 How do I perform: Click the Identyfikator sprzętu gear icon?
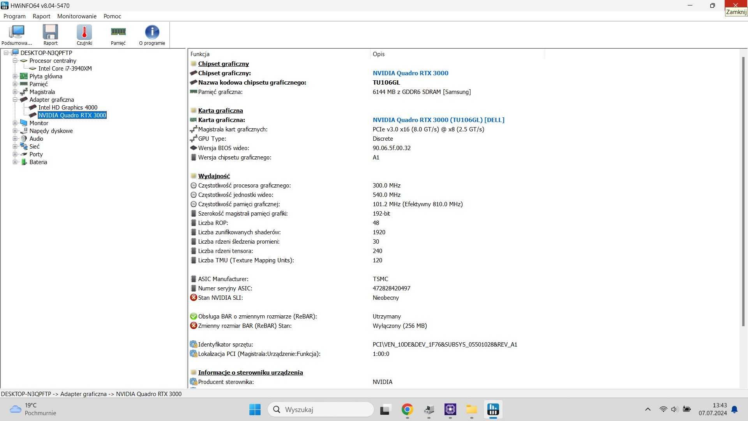193,344
